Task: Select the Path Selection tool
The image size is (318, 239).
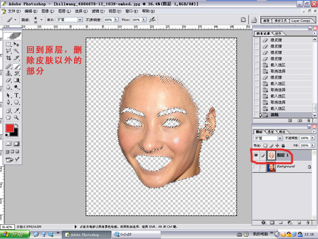Action: (8, 95)
